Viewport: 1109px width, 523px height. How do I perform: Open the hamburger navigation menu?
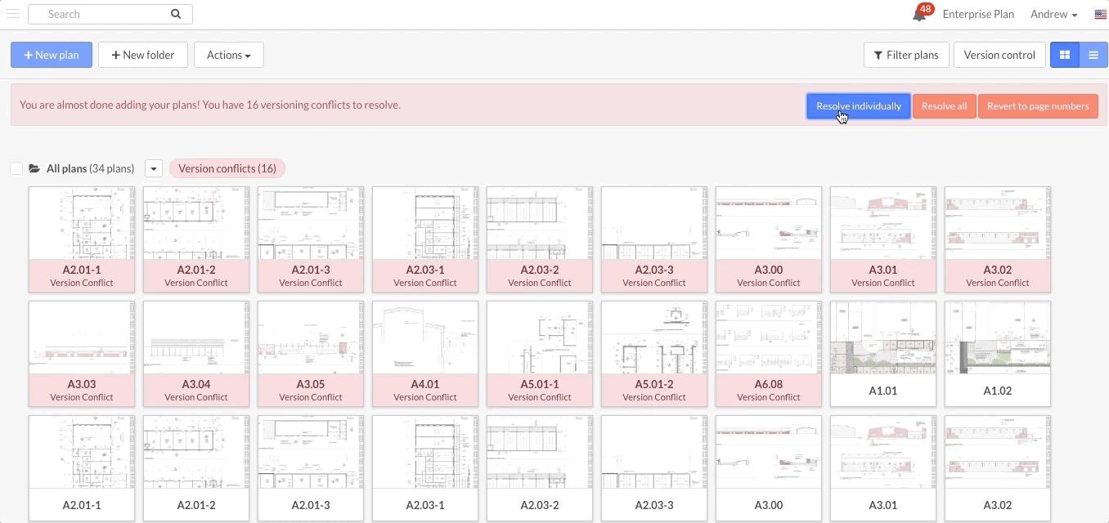click(13, 14)
